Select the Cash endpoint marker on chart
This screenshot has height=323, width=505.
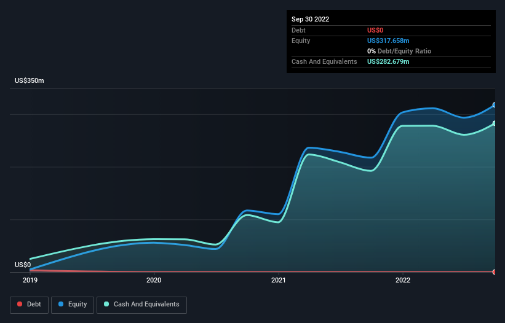point(495,123)
